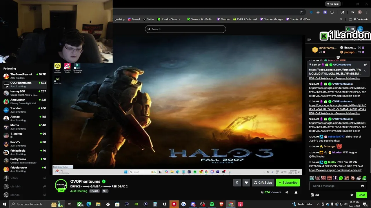Open the KickBot Dashboard bookmark
This screenshot has width=371, height=208.
pyautogui.click(x=245, y=19)
